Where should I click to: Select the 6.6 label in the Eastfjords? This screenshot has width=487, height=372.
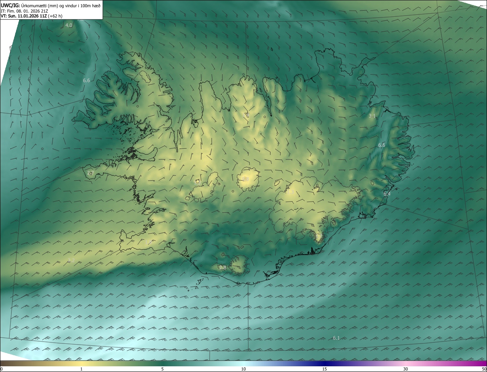pos(382,145)
